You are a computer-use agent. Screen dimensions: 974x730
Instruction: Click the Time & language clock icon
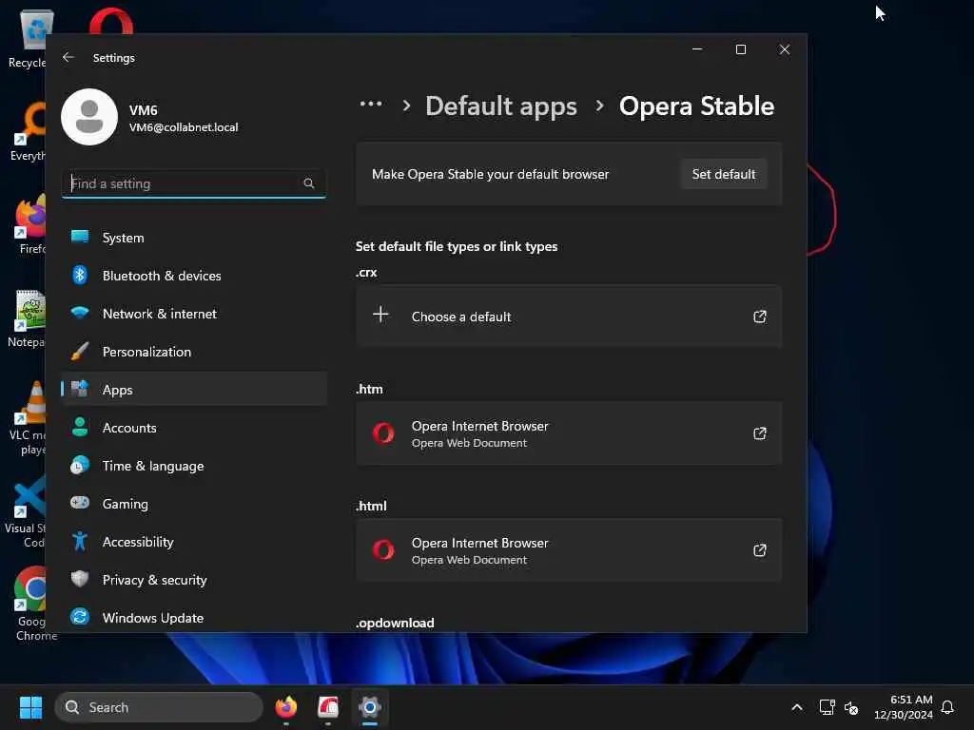(x=80, y=465)
